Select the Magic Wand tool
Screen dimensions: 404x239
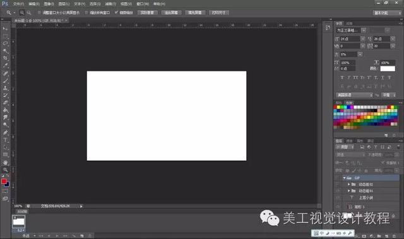click(x=5, y=50)
